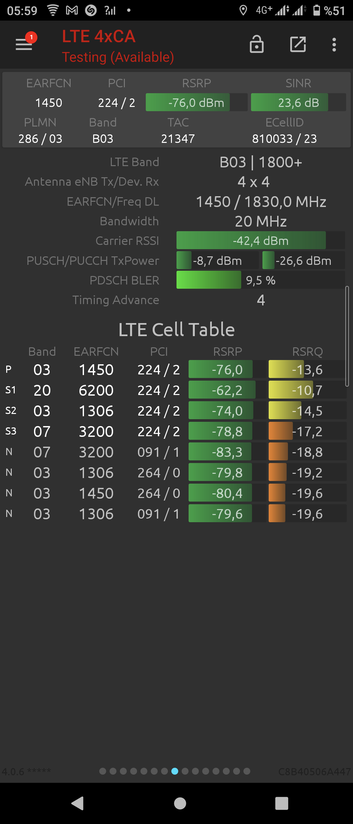Viewport: 353px width, 824px height.
Task: Tap the RSRP -76,0 dBm bar
Action: 196,102
